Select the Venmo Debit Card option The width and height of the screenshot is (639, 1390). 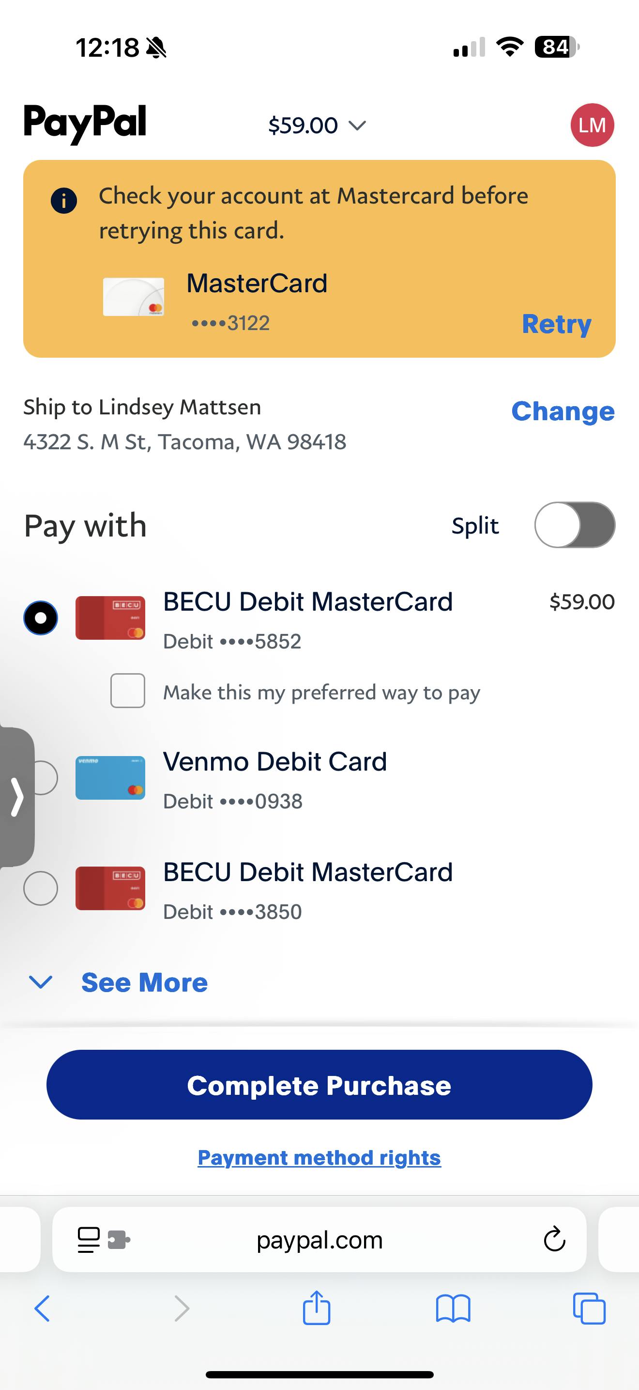45,778
